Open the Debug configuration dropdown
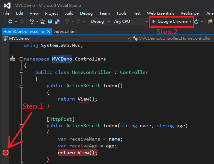This screenshot has height=164, width=214. click(100, 21)
